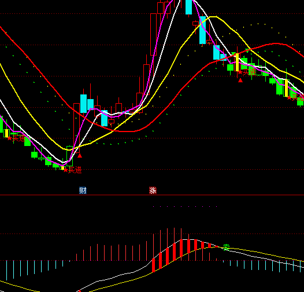The width and height of the screenshot is (304, 292).
Task: Click the leftmost cyan histogram bar in the indicator pane
Action: point(6,271)
